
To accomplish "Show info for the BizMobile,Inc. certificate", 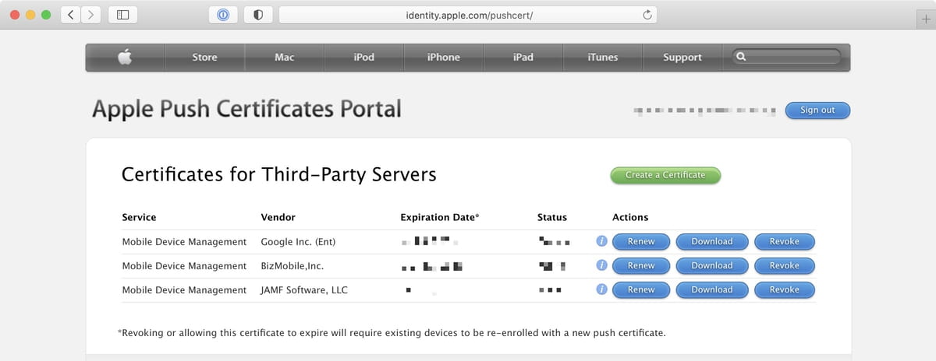I will coord(601,265).
